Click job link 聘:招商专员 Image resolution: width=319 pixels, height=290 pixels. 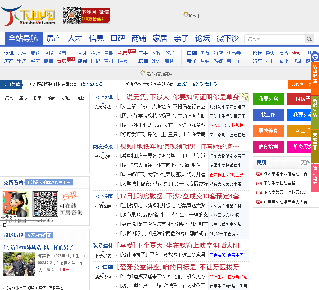pos(92,85)
